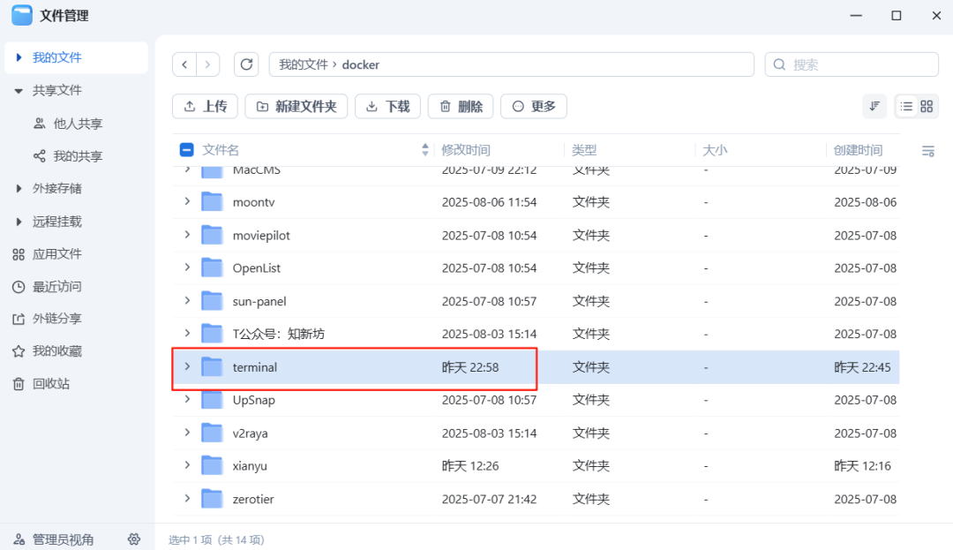Sort by 文件名 column arrows
This screenshot has height=550, width=953.
coord(425,150)
